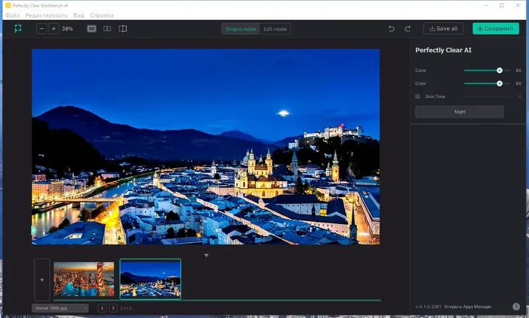This screenshot has width=529, height=318.
Task: Switch to Edit mode
Action: (275, 29)
